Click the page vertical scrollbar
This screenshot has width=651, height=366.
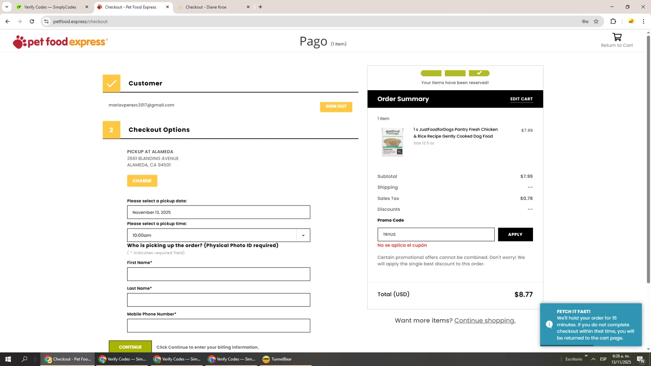point(648,159)
